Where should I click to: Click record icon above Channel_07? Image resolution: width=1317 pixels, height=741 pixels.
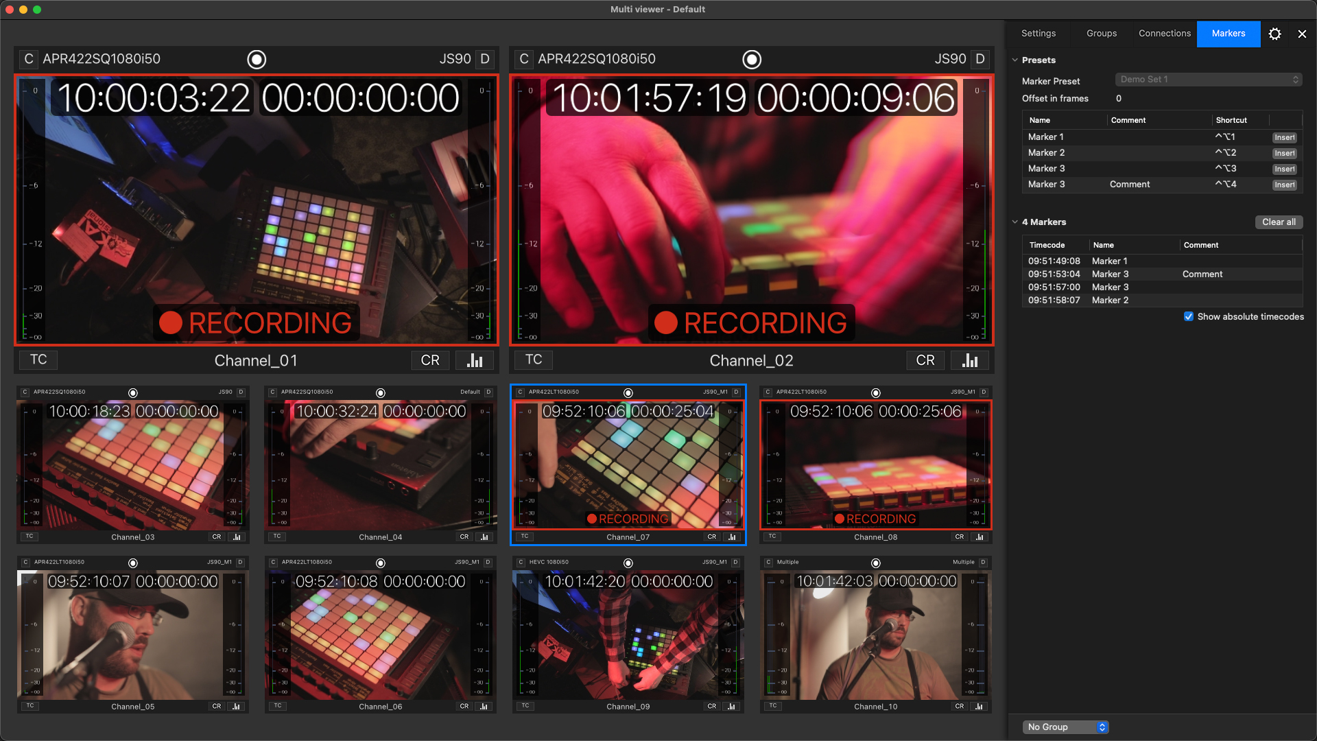(x=628, y=392)
